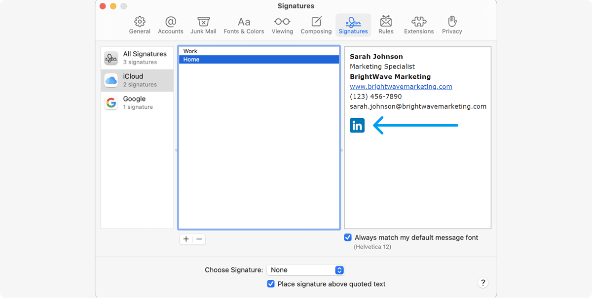Select the Work signature
This screenshot has width=592, height=298.
click(x=259, y=51)
